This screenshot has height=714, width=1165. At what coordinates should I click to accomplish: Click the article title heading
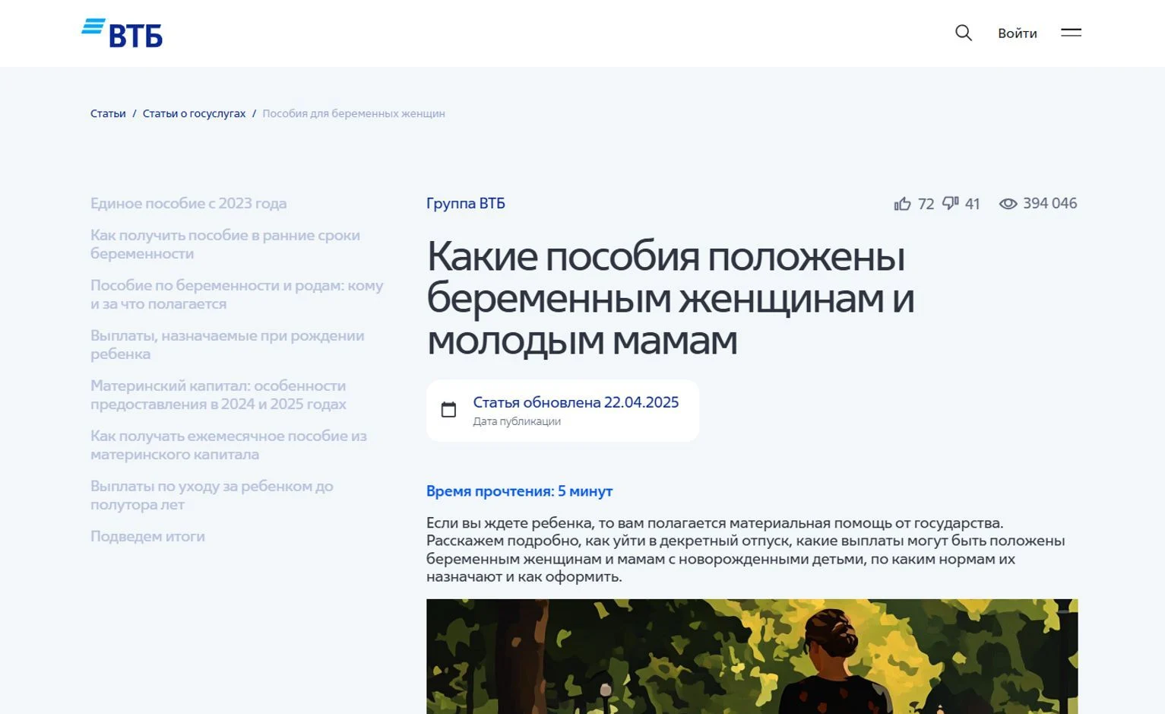click(670, 297)
